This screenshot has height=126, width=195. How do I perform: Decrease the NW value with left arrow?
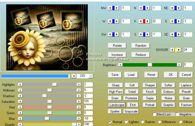(x=110, y=8)
